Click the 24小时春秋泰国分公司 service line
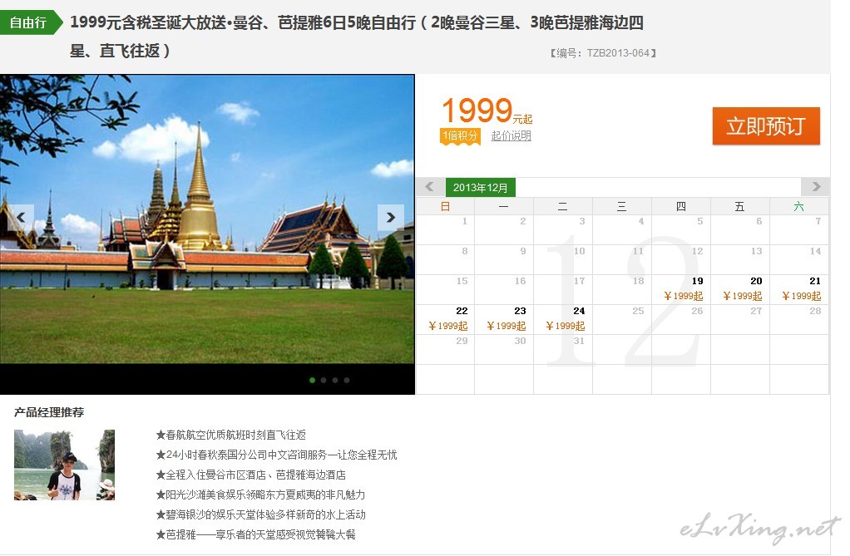 [x=276, y=455]
